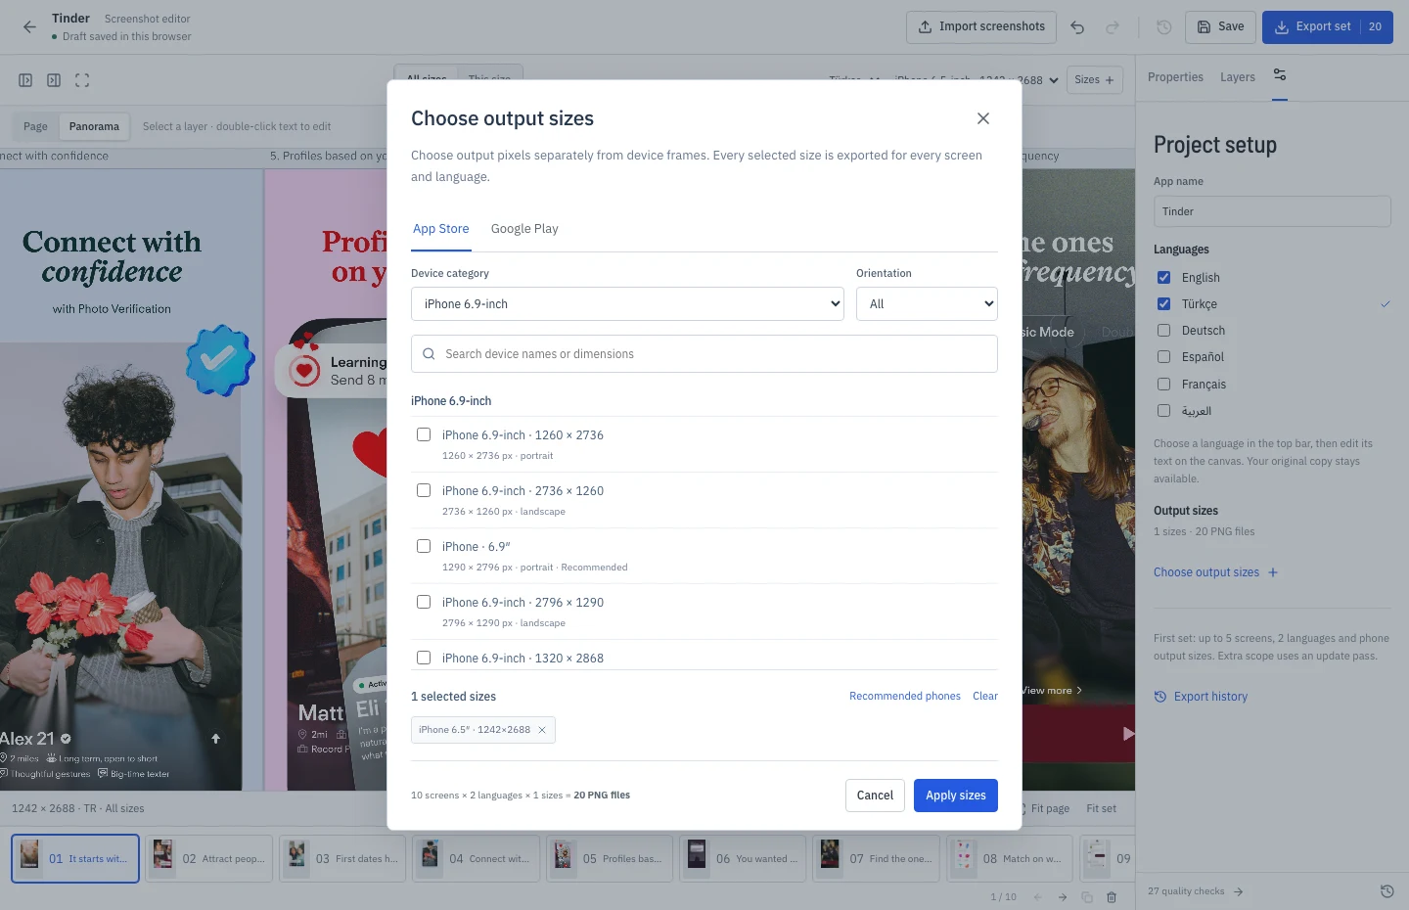Click the App name field with Tinder
This screenshot has height=910, width=1409.
tap(1272, 211)
